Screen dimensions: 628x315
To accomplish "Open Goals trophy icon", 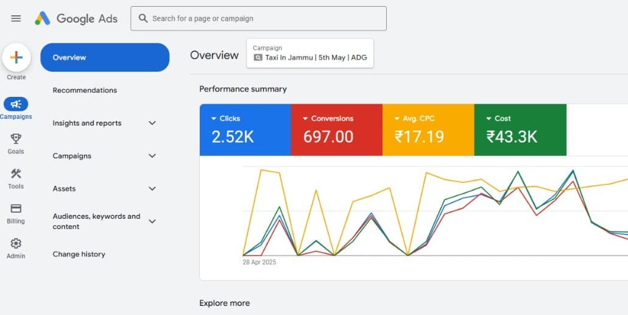I will (x=16, y=139).
